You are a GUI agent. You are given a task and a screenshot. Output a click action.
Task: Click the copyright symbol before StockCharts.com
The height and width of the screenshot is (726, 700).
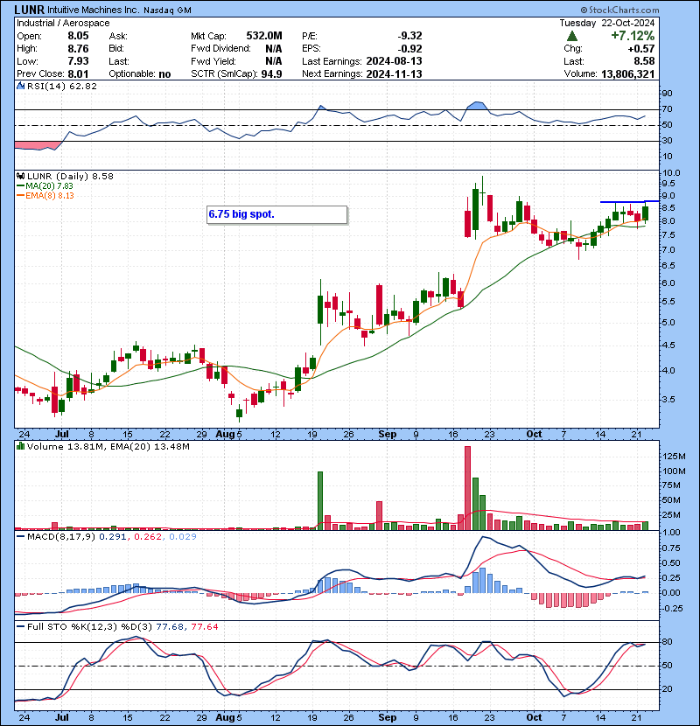[x=584, y=10]
